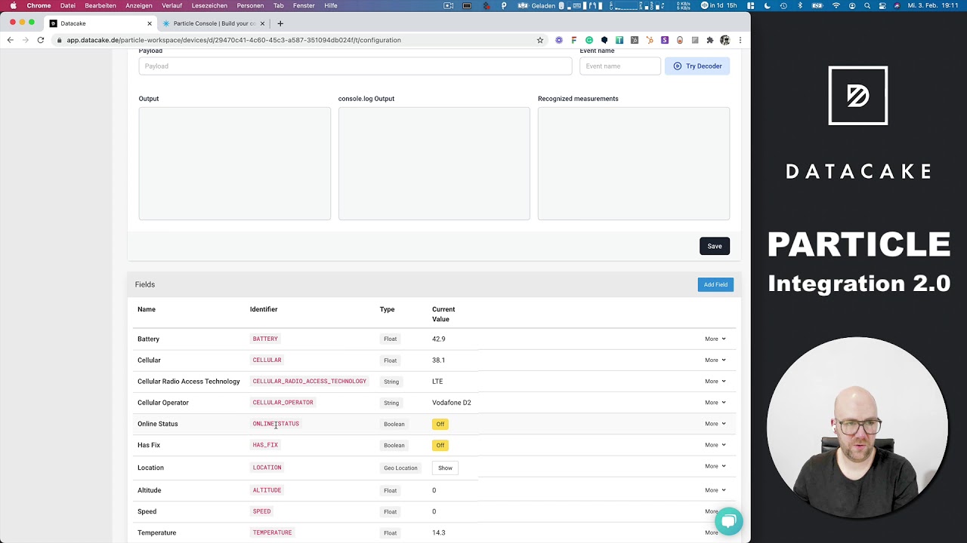967x543 pixels.
Task: Open the Control Center icon
Action: pos(882,5)
